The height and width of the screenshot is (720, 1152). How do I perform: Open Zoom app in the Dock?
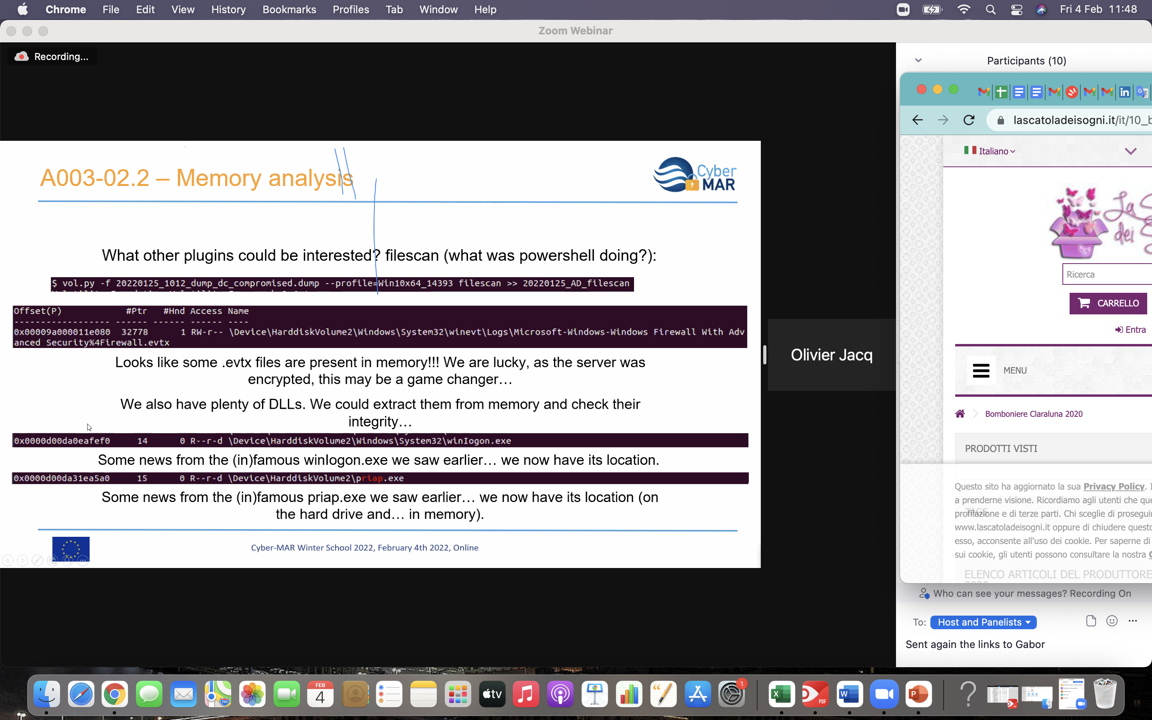pyautogui.click(x=884, y=694)
